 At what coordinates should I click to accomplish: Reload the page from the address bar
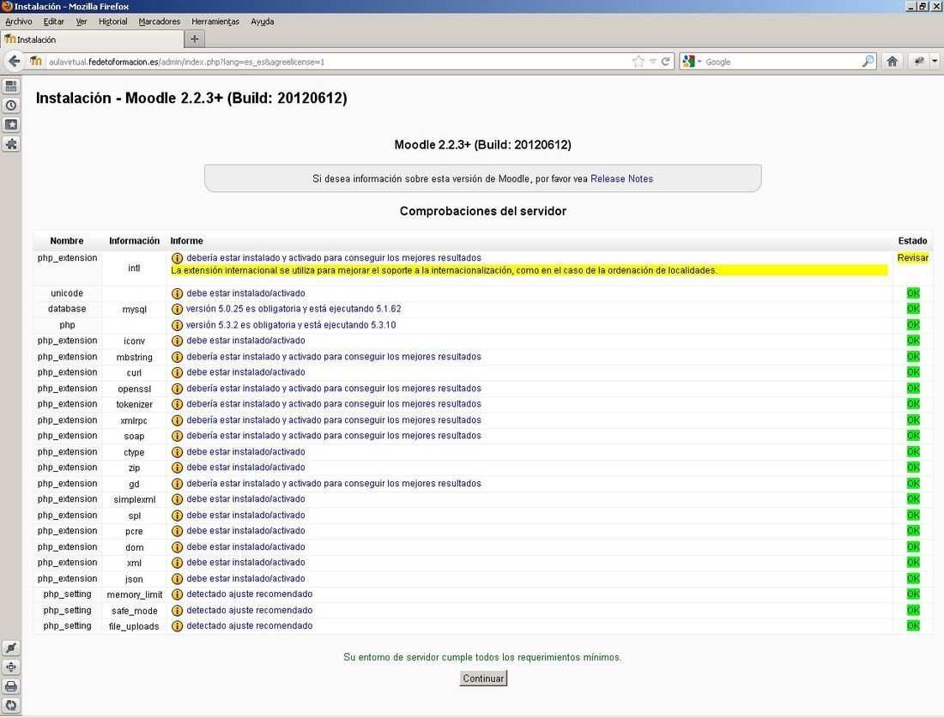pos(665,62)
